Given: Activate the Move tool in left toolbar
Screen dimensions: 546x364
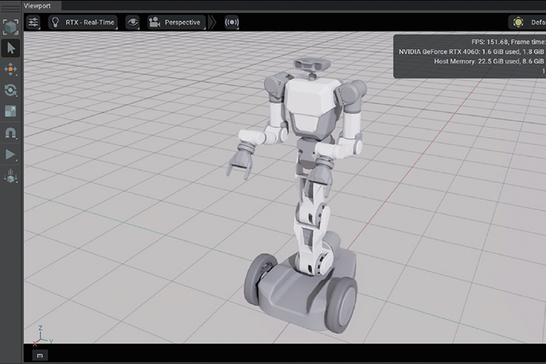Looking at the screenshot, I should 11,70.
